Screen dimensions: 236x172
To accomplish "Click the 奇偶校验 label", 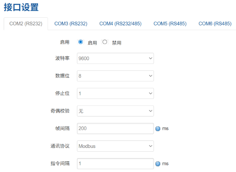I will pyautogui.click(x=60, y=111).
